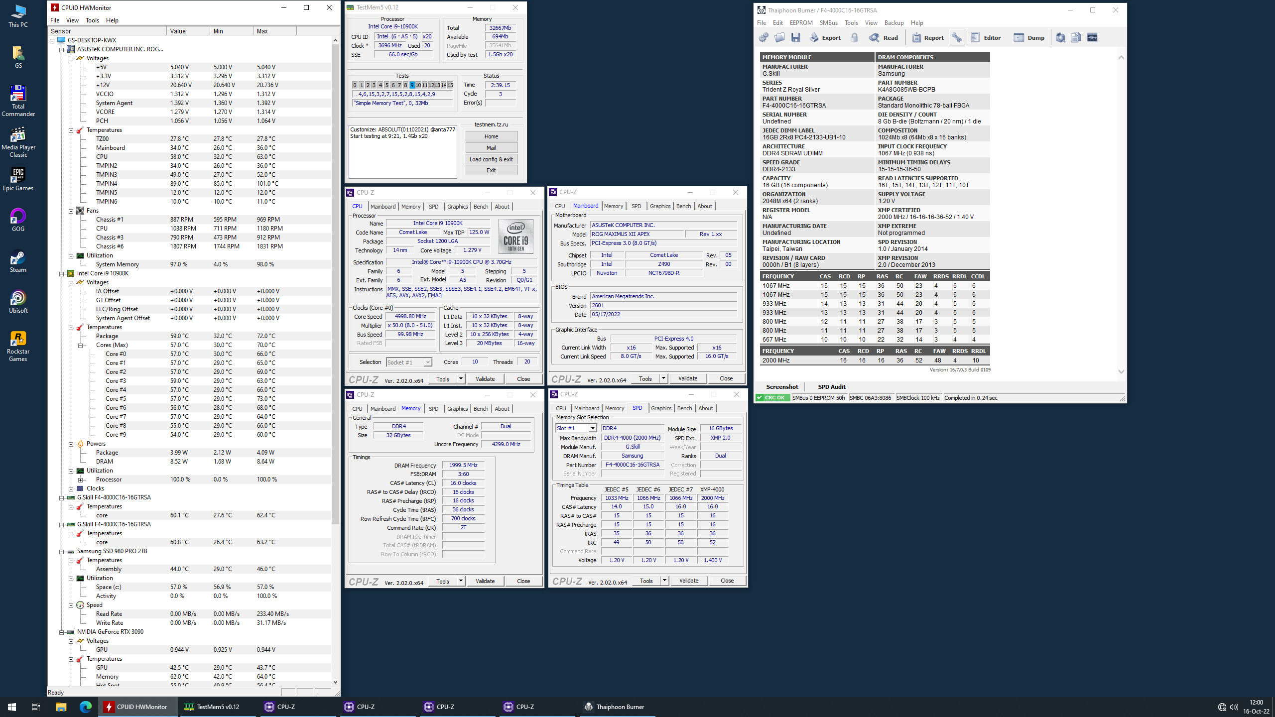
Task: Click the volume icon in system tray
Action: point(1234,707)
